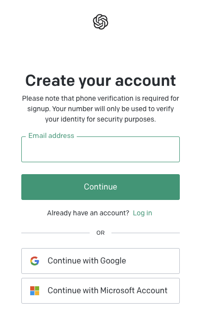The width and height of the screenshot is (211, 323).
Task: Click the OpenAI knot logo
Action: coord(101,22)
